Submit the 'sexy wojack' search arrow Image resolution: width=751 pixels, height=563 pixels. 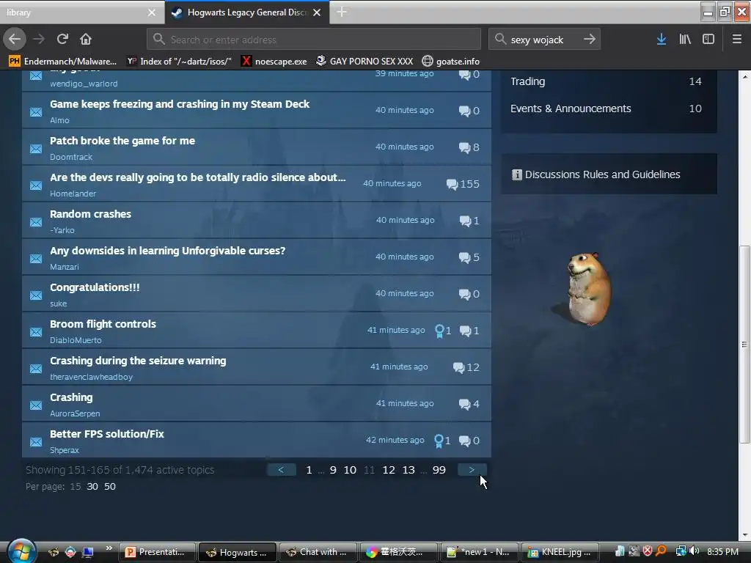pos(590,39)
